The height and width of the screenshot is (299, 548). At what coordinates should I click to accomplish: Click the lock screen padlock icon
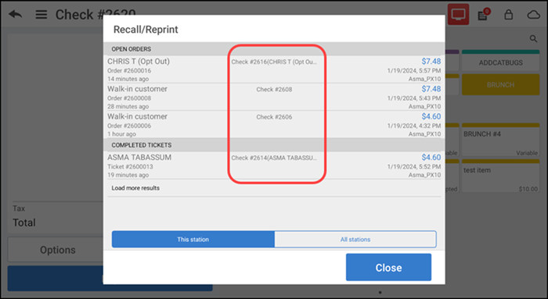point(509,15)
